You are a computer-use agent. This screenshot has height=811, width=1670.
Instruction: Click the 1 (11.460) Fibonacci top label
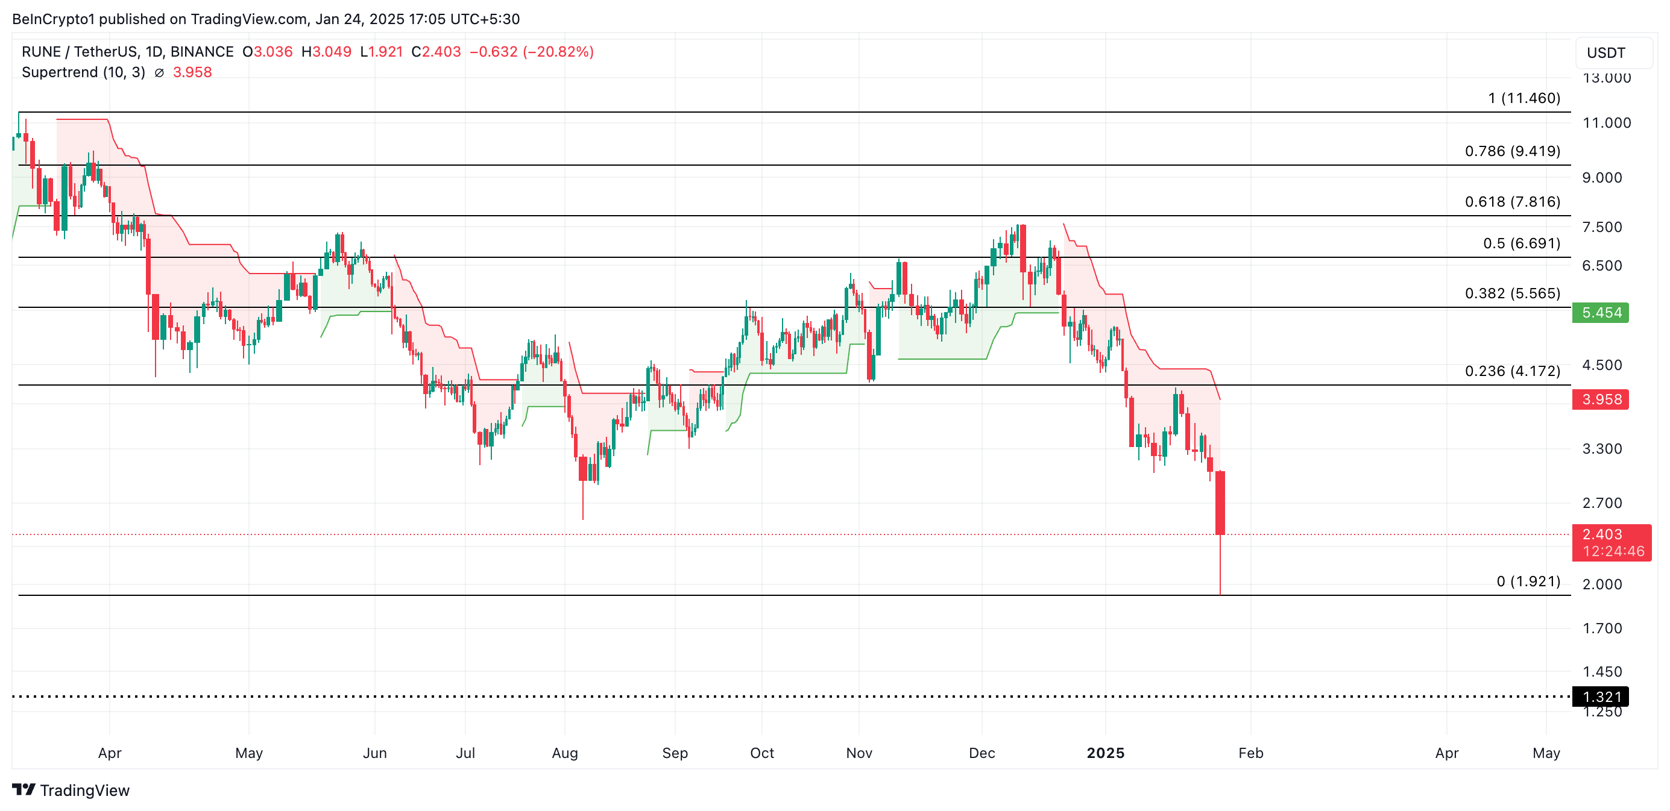pos(1523,98)
